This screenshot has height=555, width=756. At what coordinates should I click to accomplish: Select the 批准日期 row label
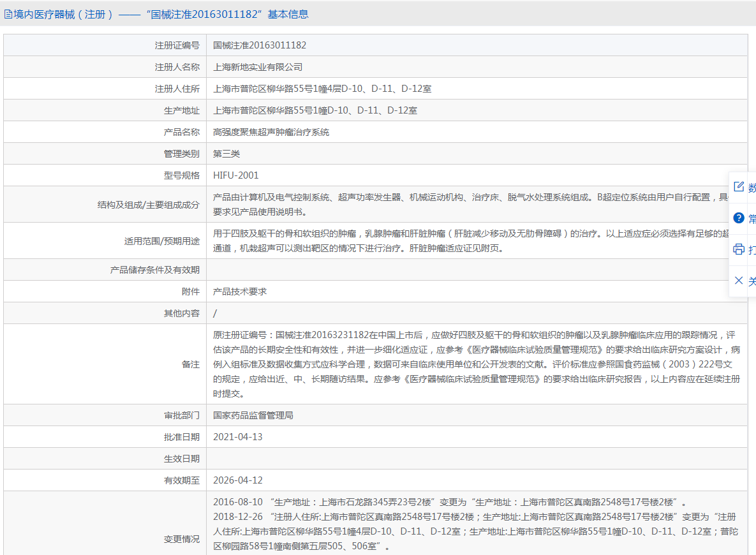point(182,437)
